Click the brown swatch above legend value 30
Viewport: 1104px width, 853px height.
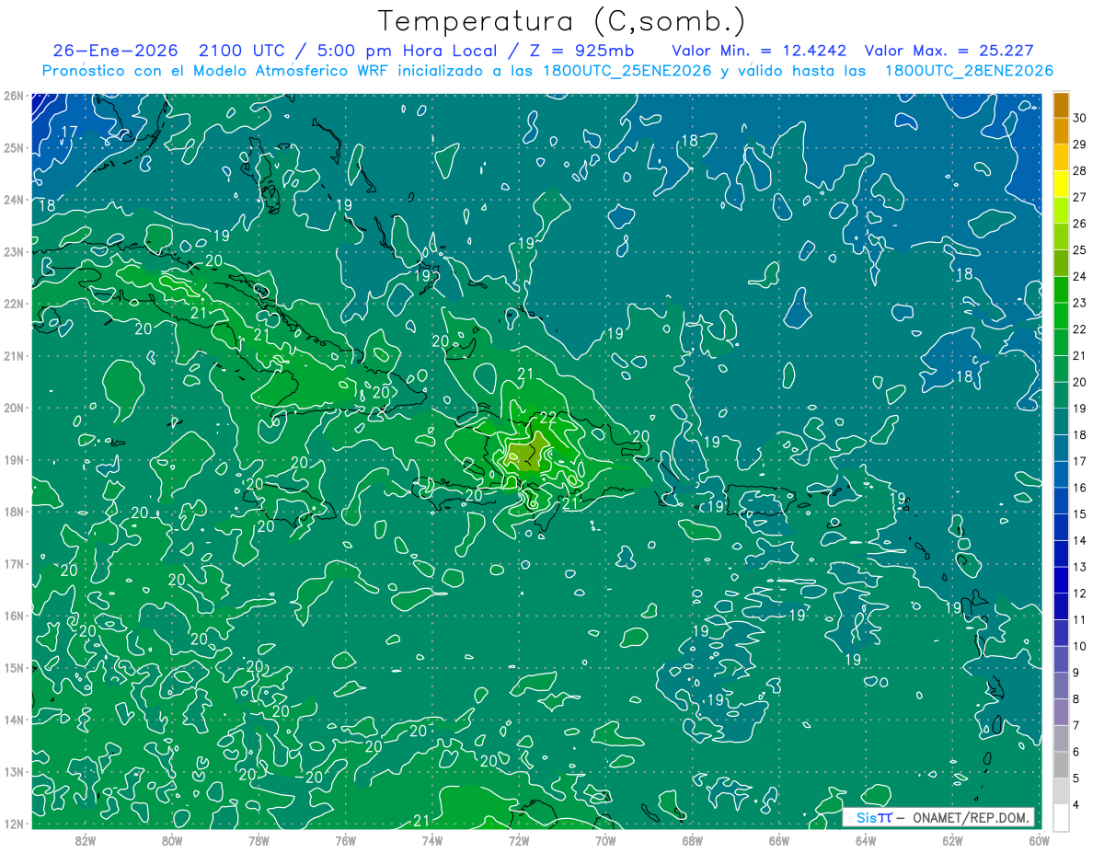(x=1062, y=105)
